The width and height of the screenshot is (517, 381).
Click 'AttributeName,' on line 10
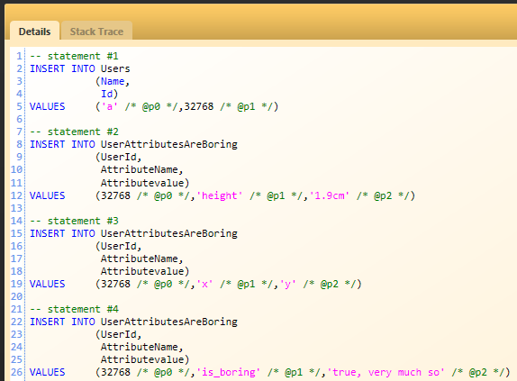click(141, 169)
